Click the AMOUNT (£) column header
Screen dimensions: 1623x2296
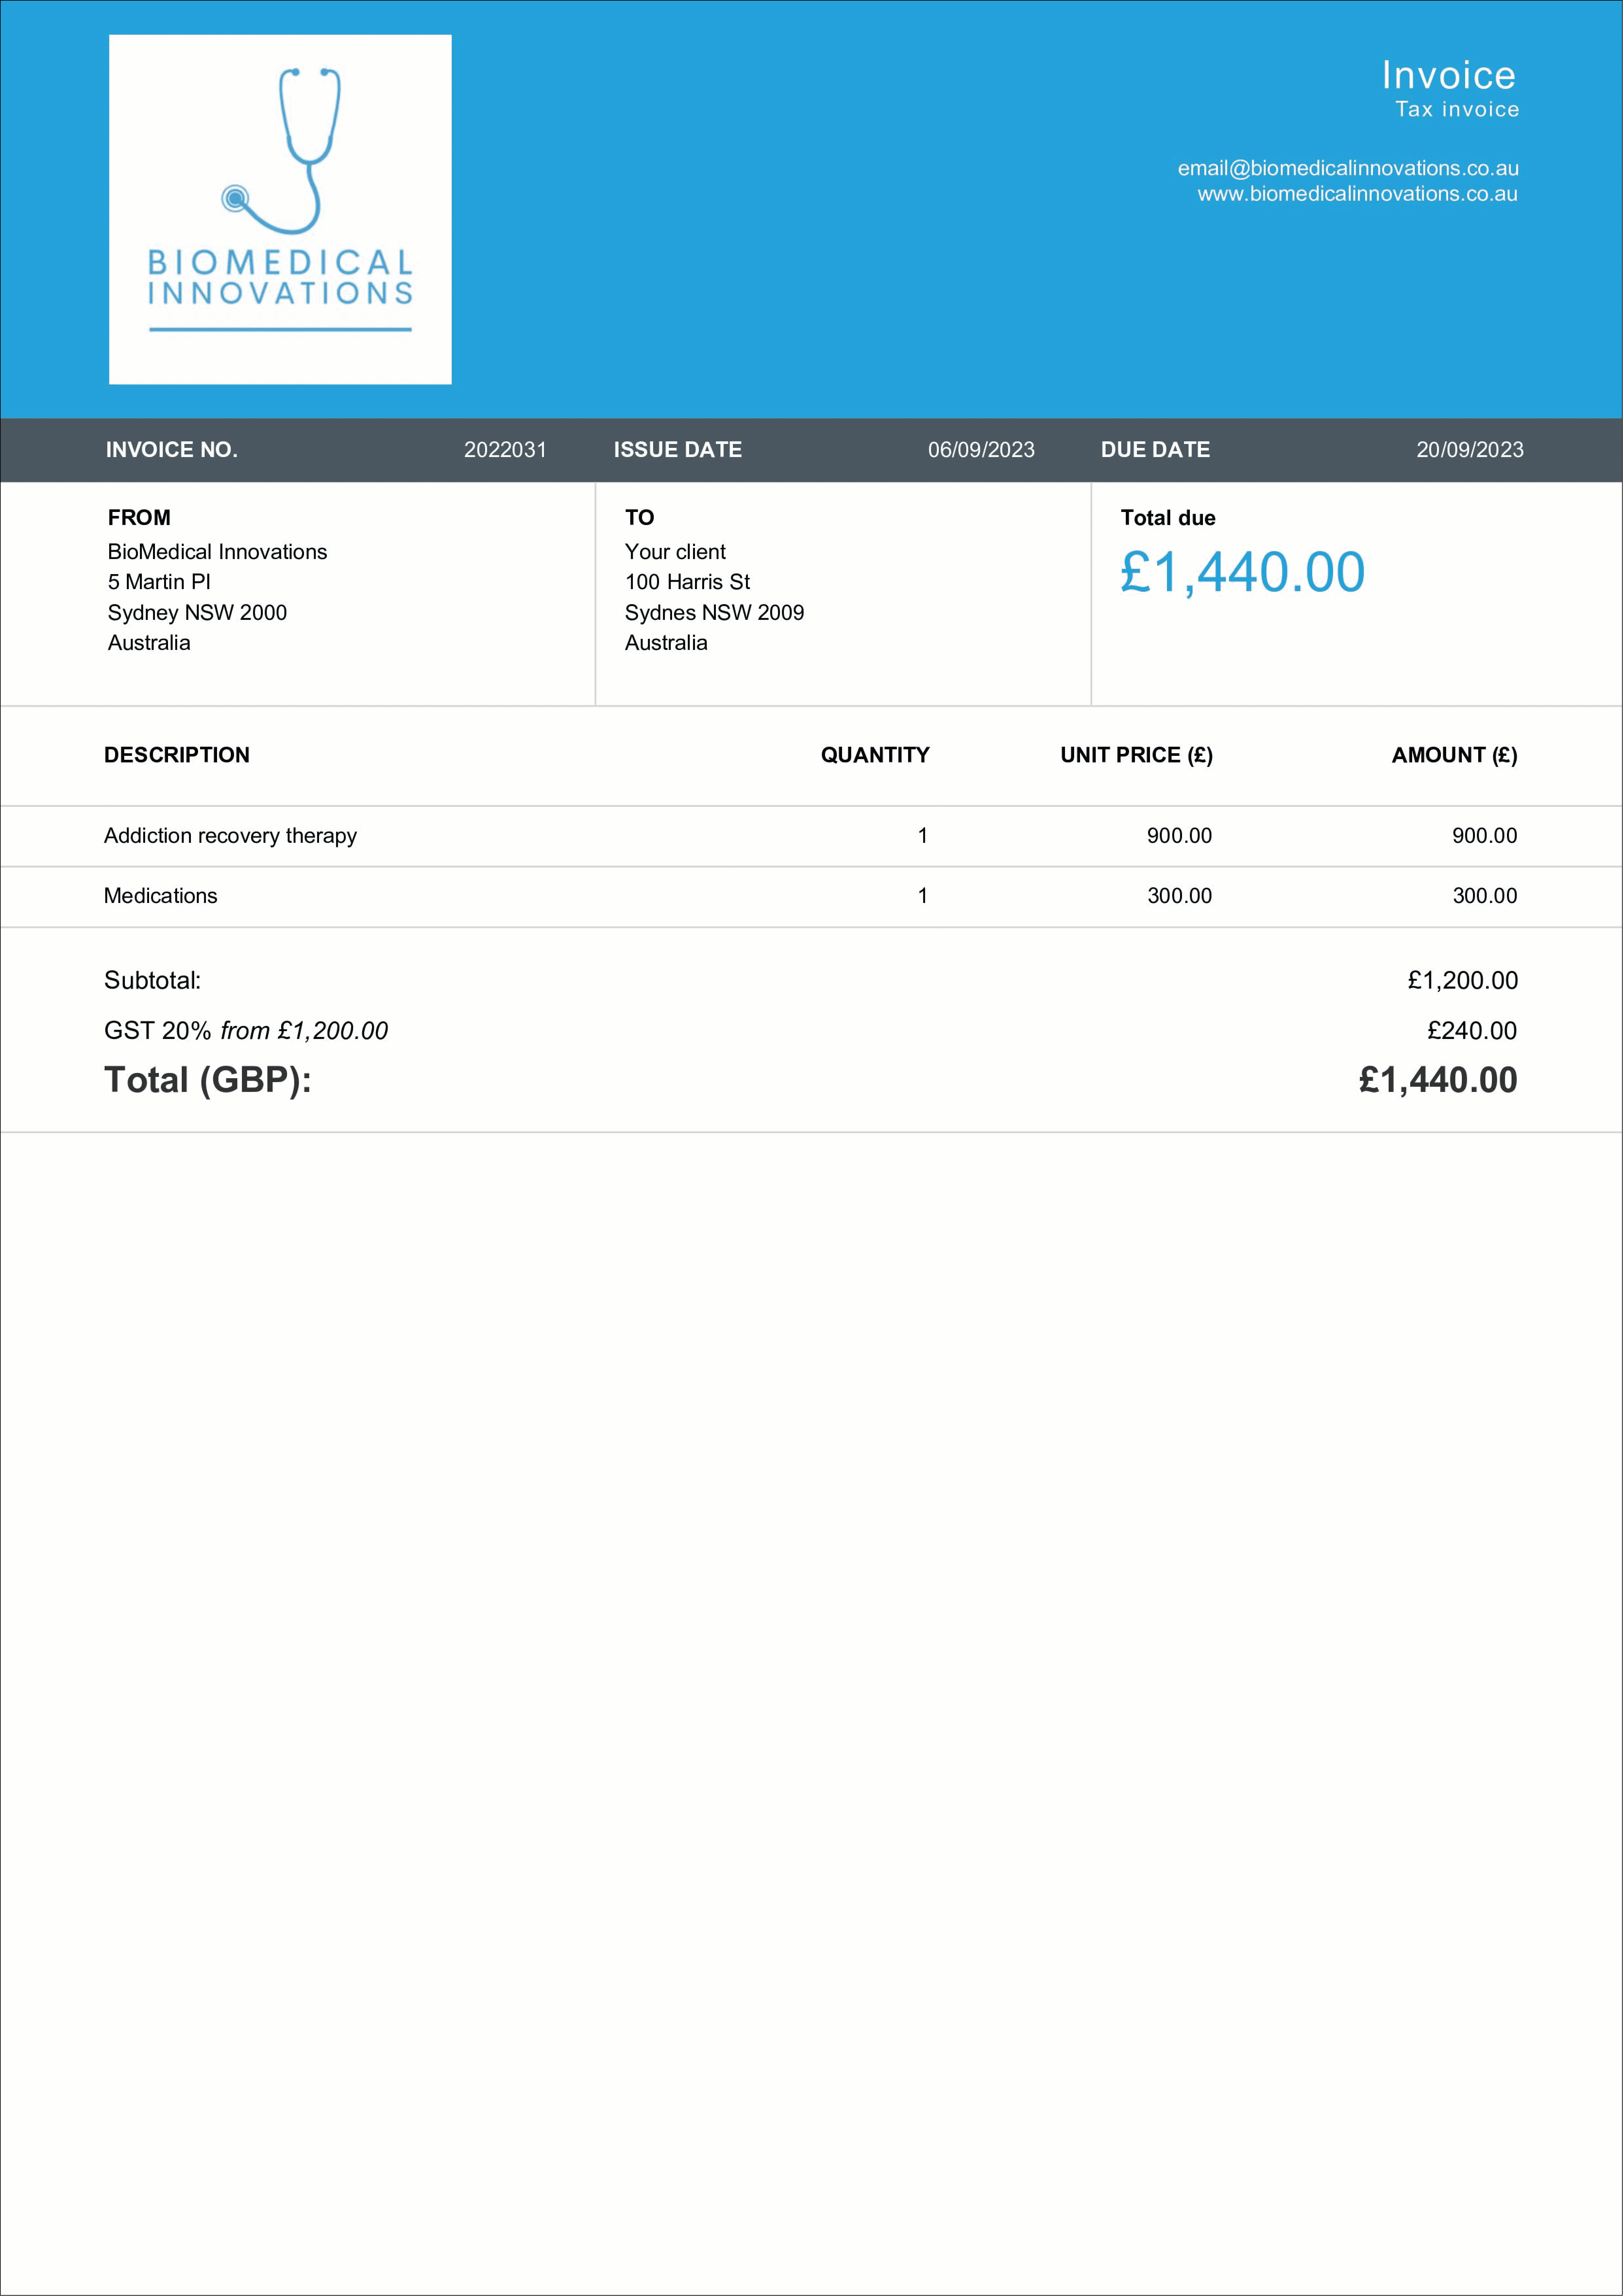[x=1454, y=755]
